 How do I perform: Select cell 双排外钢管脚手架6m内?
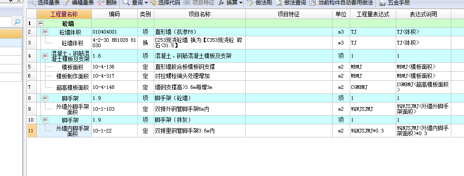click(x=199, y=109)
